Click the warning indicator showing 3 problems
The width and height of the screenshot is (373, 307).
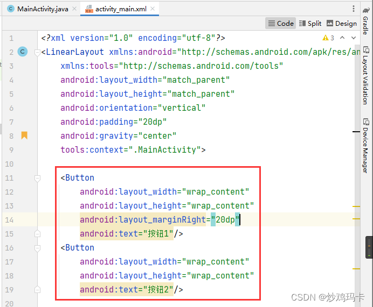[x=328, y=38]
